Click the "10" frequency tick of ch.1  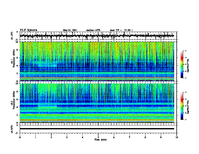pos(17,42)
